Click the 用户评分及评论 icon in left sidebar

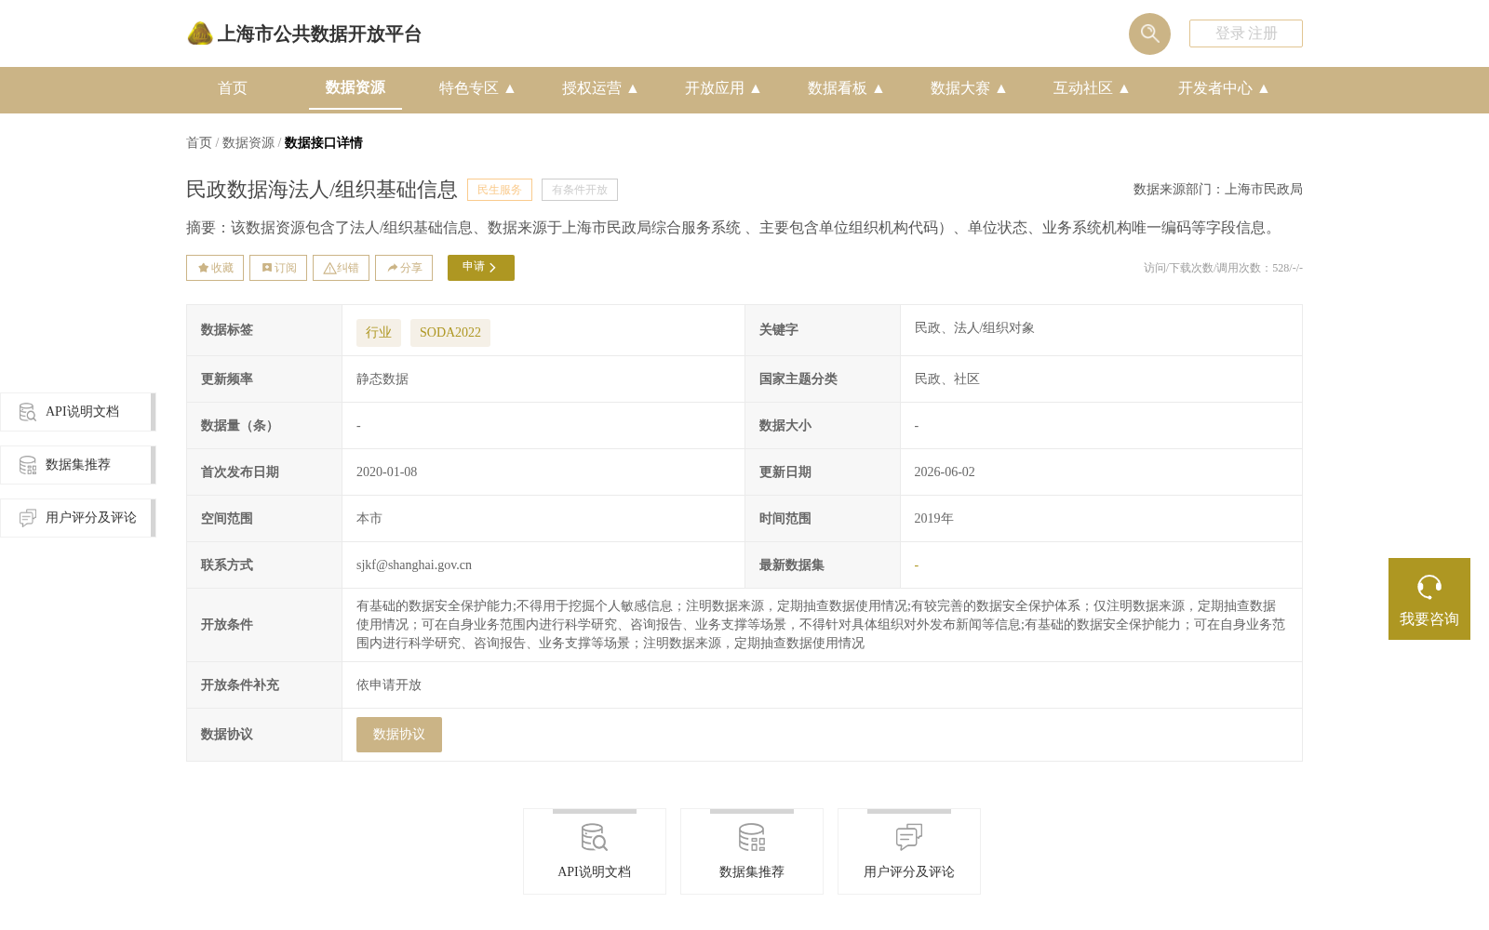coord(28,518)
